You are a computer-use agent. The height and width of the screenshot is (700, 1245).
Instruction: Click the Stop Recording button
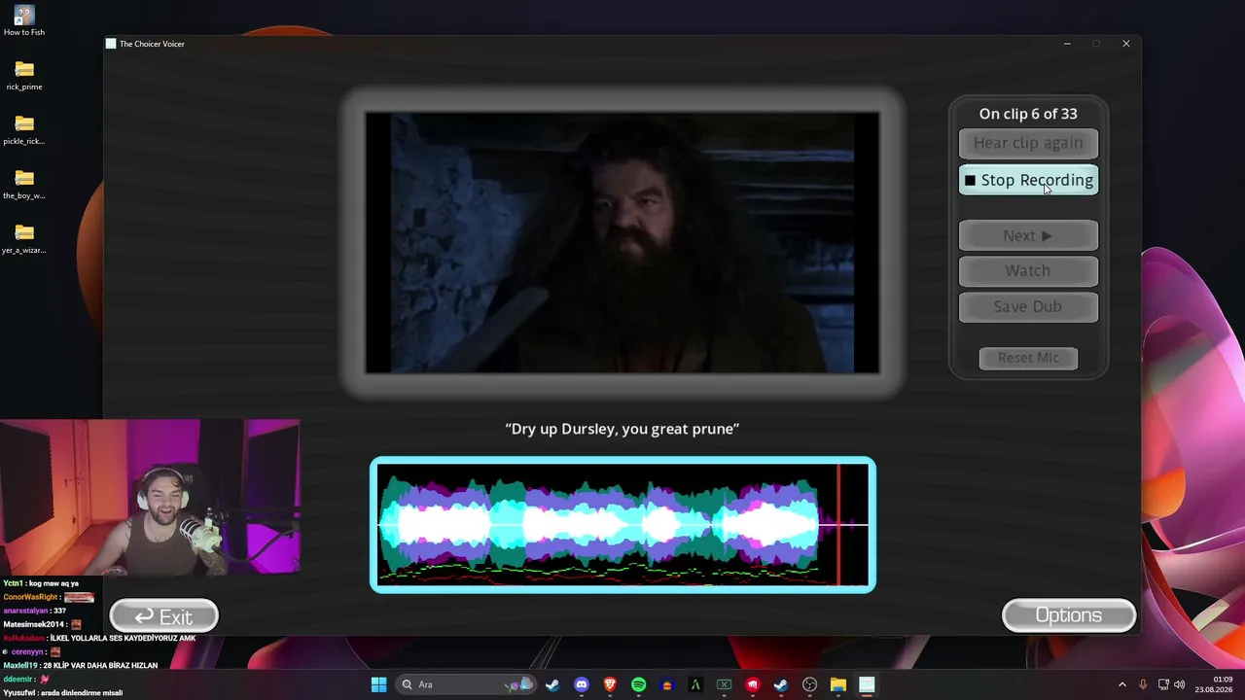(1028, 180)
